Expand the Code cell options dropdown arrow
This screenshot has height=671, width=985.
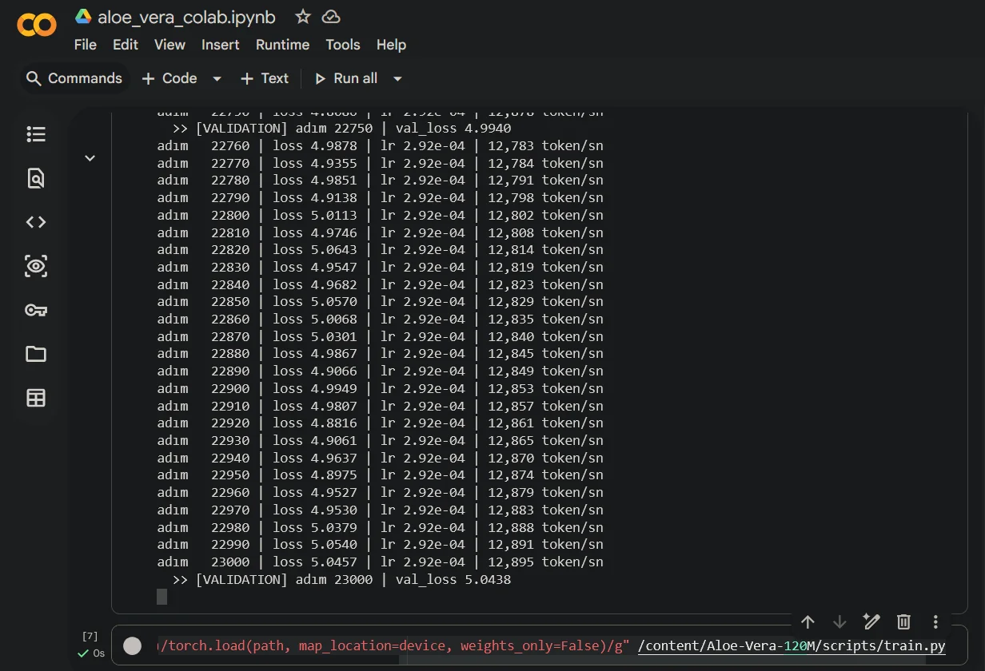pos(217,78)
